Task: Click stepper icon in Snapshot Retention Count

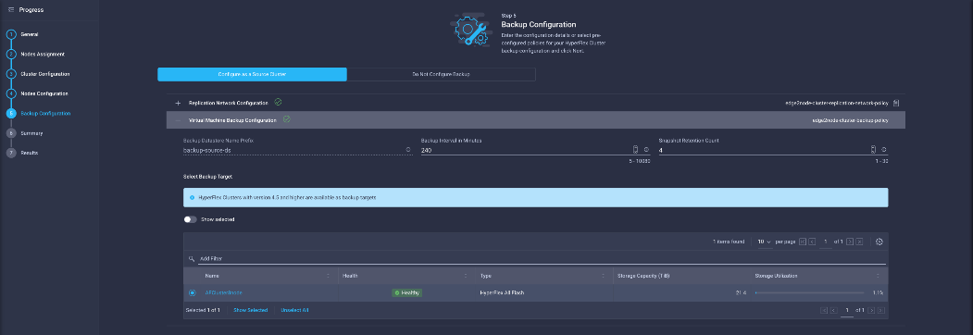Action: [873, 150]
